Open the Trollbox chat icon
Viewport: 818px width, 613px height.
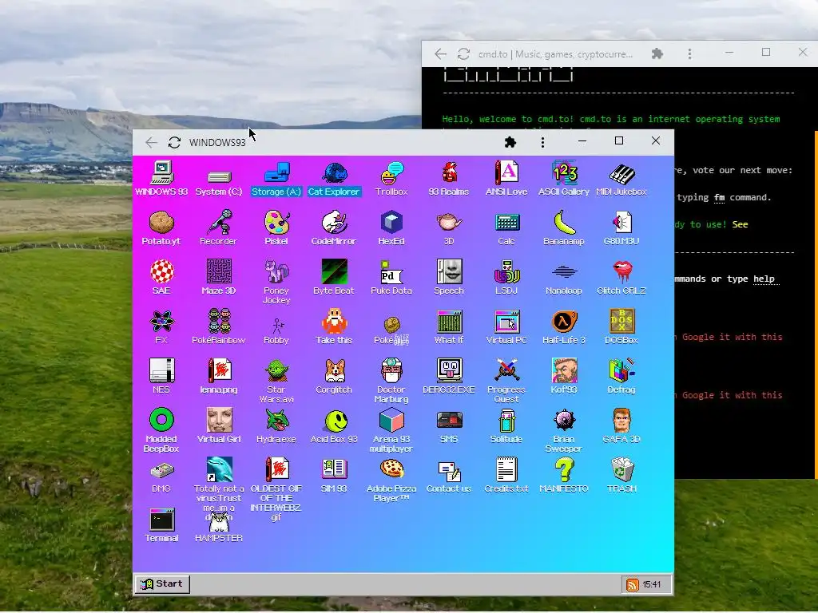coord(391,173)
